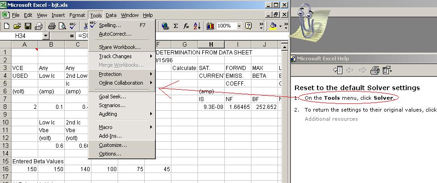Expand the Online Collaboration submenu
Screen dimensions: 437x183
(x=121, y=83)
